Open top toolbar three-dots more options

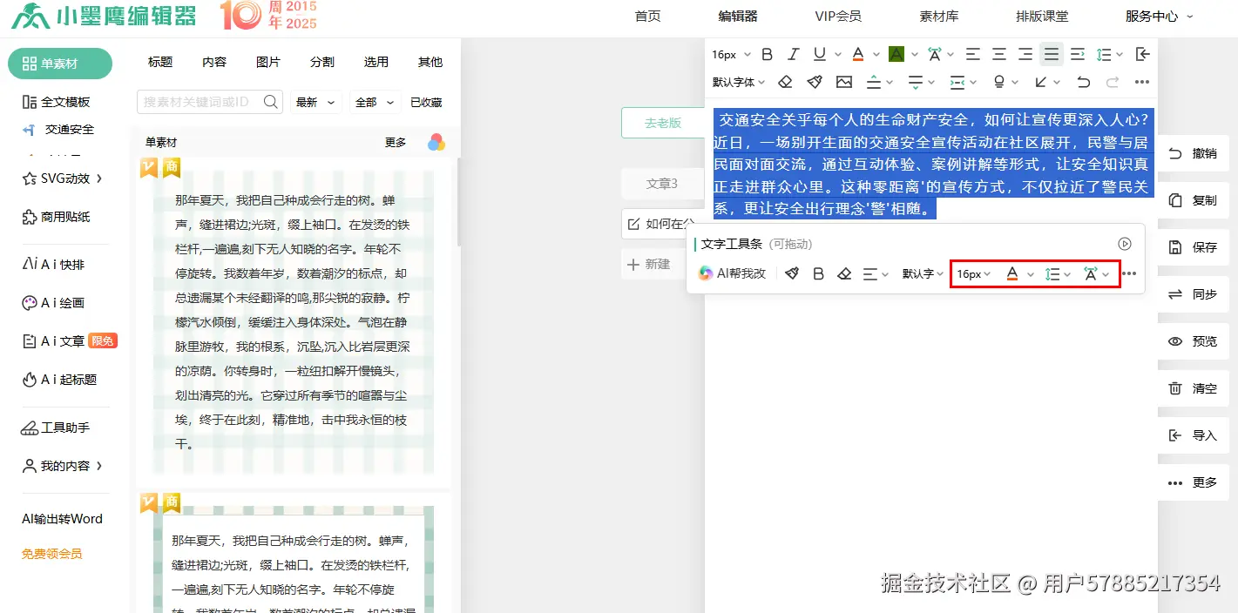click(1142, 82)
